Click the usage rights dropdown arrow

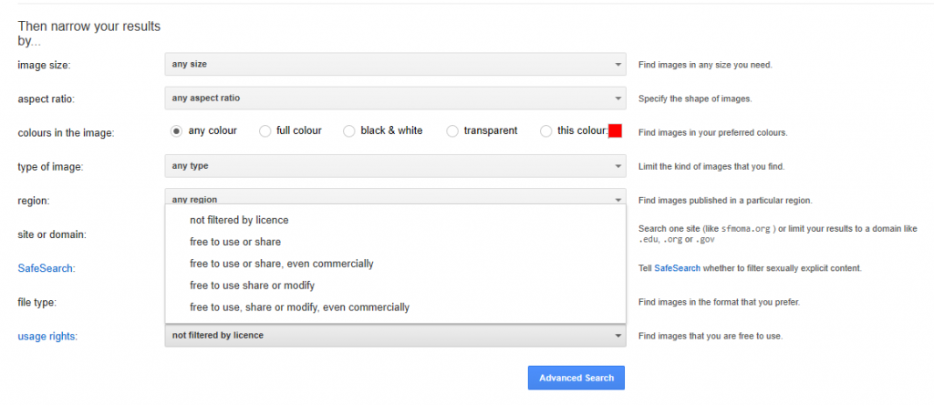pyautogui.click(x=617, y=336)
